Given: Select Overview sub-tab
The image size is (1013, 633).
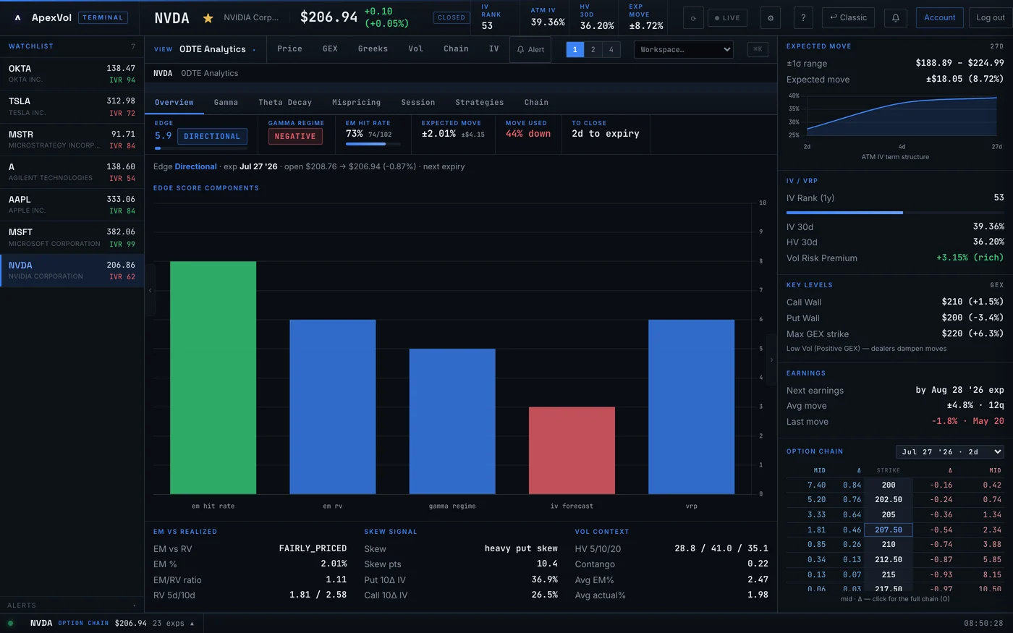Looking at the screenshot, I should (x=174, y=102).
